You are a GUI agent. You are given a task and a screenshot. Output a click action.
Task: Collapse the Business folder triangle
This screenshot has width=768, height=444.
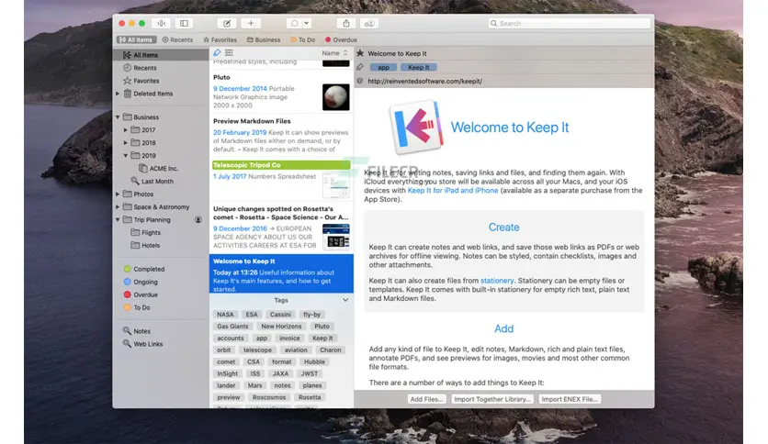pyautogui.click(x=119, y=117)
